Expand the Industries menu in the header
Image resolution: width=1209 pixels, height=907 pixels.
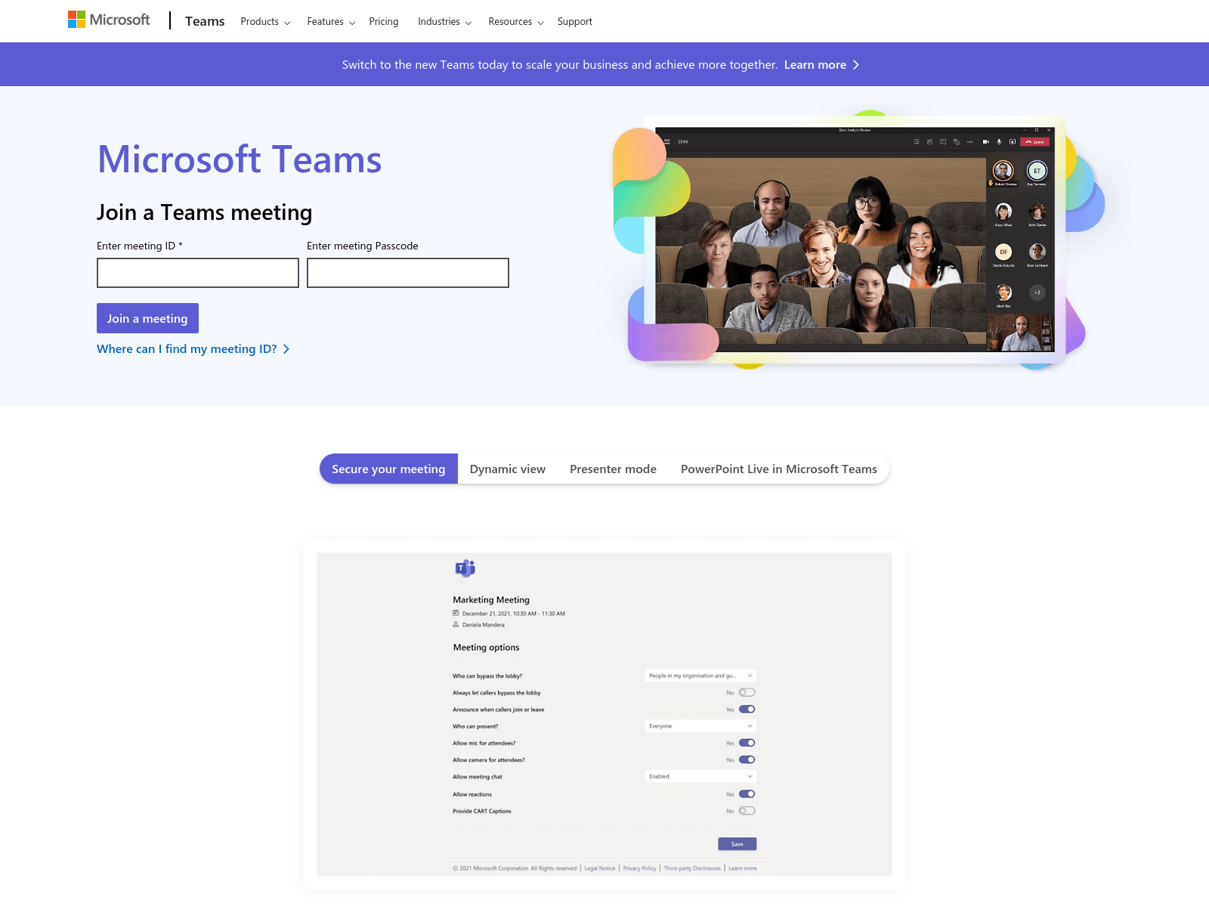(x=444, y=22)
